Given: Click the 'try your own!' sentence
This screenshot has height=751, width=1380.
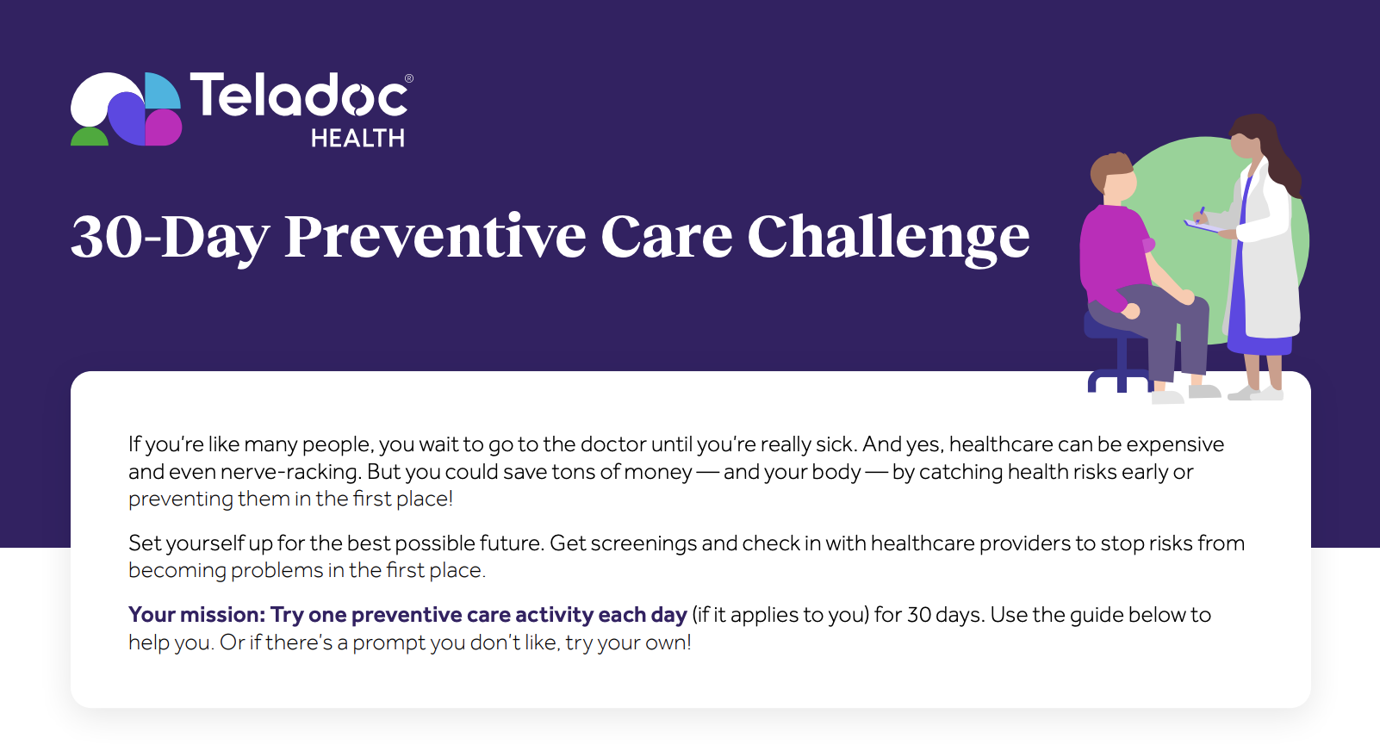Looking at the screenshot, I should pyautogui.click(x=456, y=642).
